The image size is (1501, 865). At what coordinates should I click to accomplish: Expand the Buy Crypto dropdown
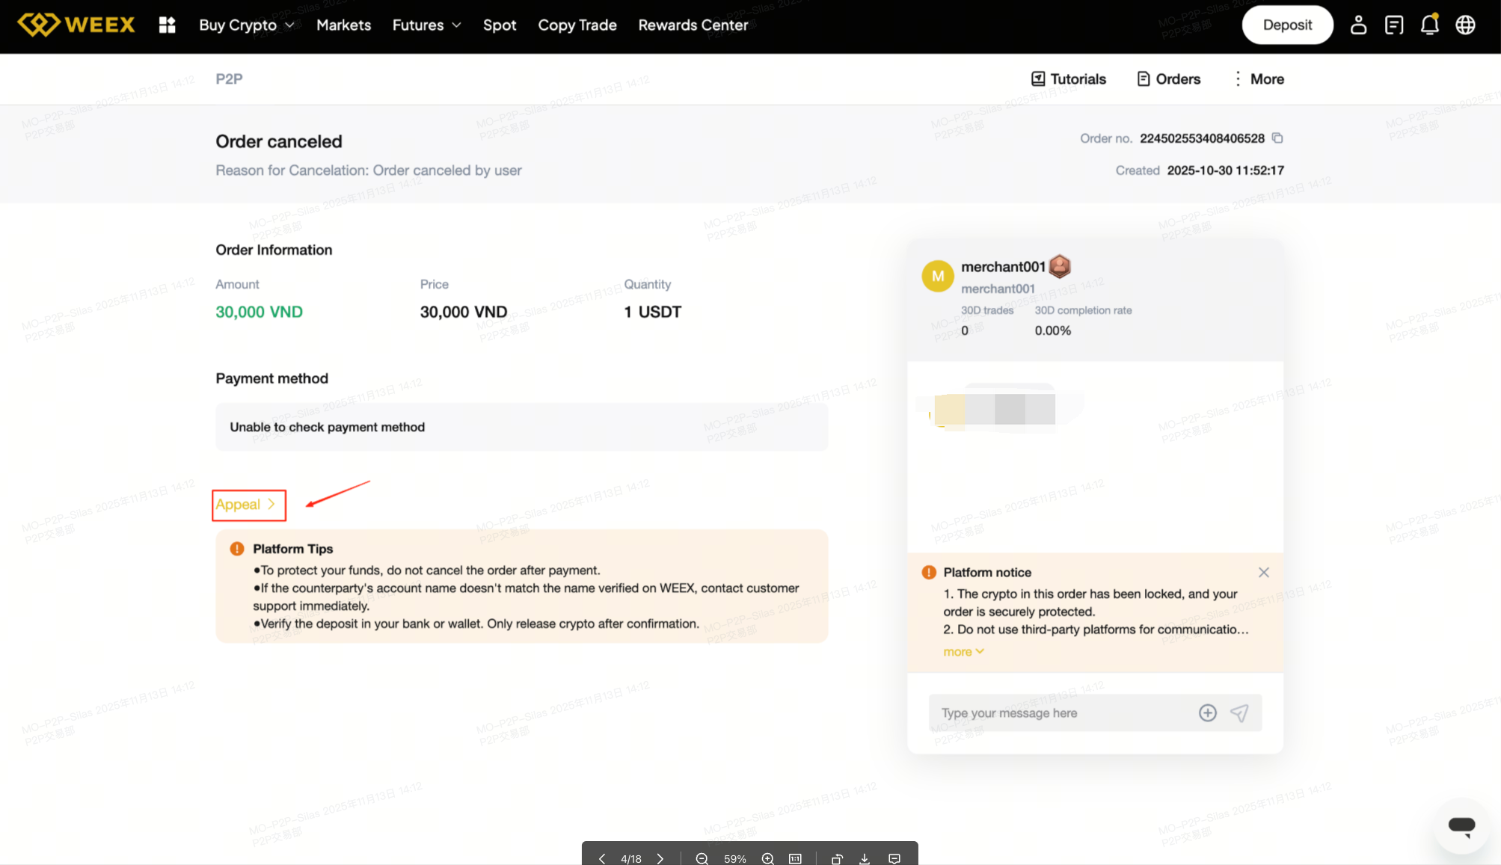tap(246, 25)
